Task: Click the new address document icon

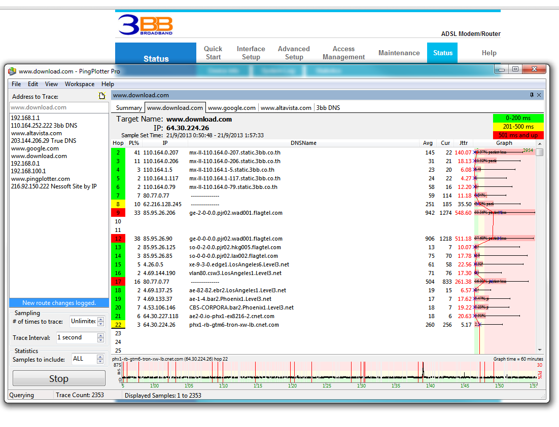Action: click(102, 96)
